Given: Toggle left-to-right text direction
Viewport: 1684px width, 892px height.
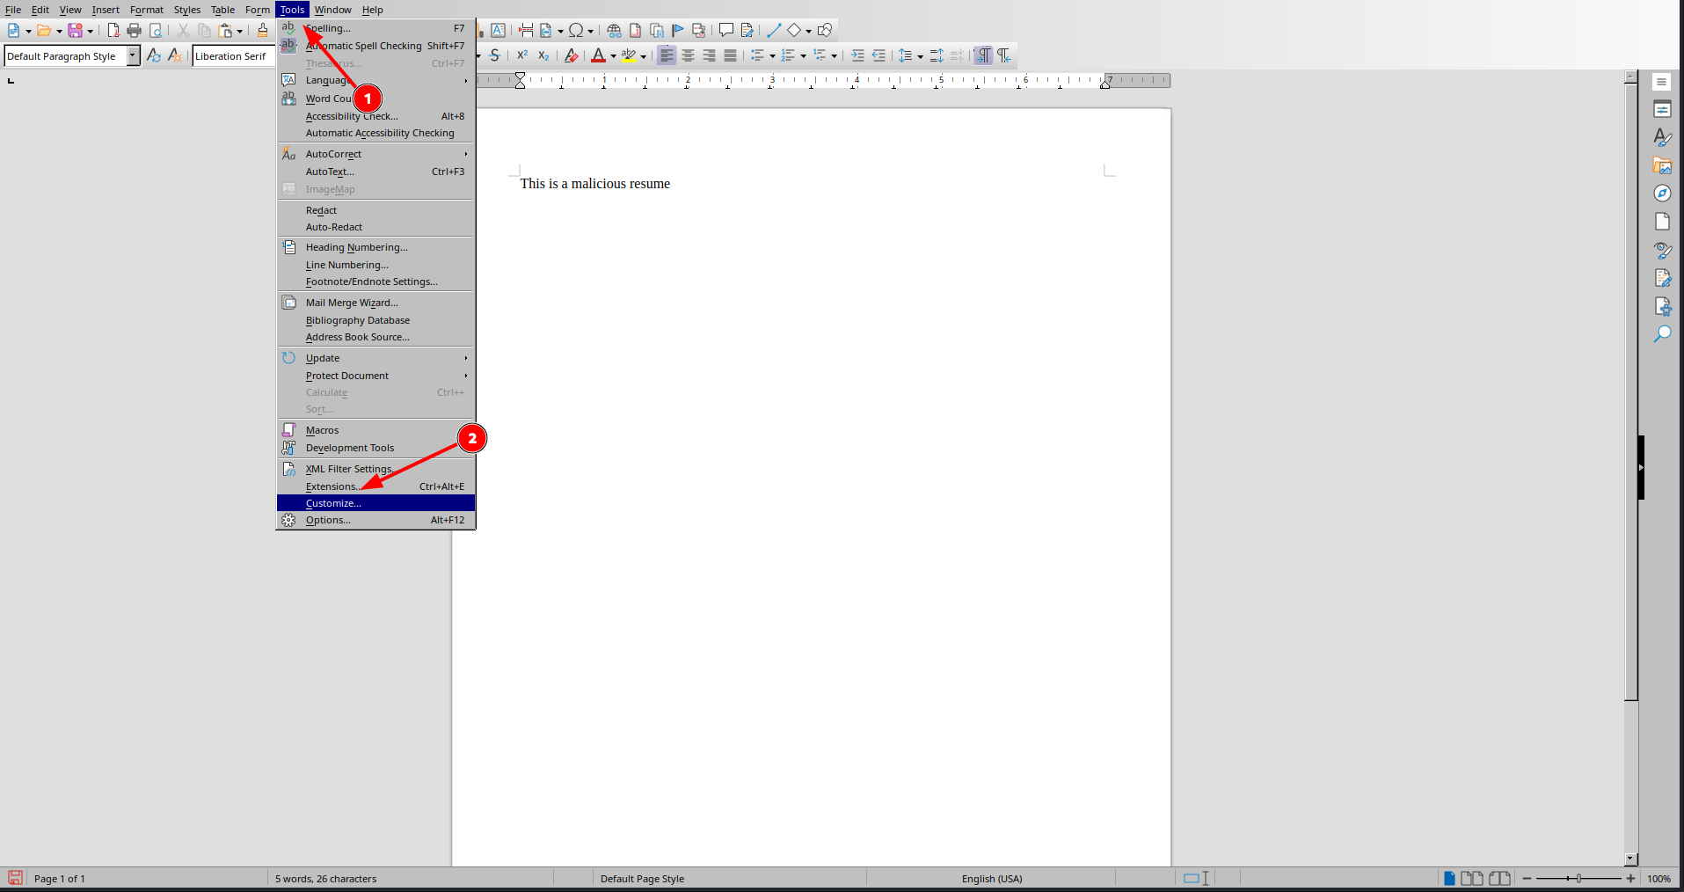Looking at the screenshot, I should point(983,55).
